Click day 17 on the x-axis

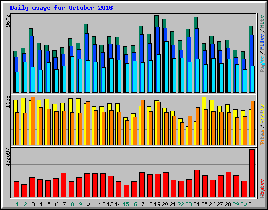coord(141,204)
